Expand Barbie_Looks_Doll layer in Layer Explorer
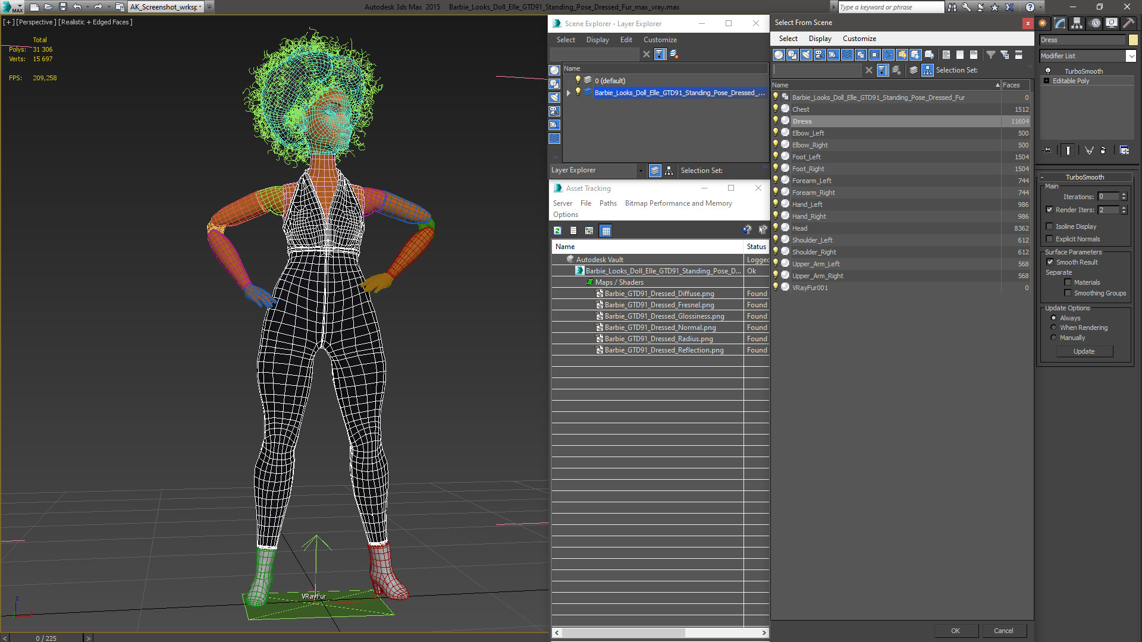1142x642 pixels. 569,93
